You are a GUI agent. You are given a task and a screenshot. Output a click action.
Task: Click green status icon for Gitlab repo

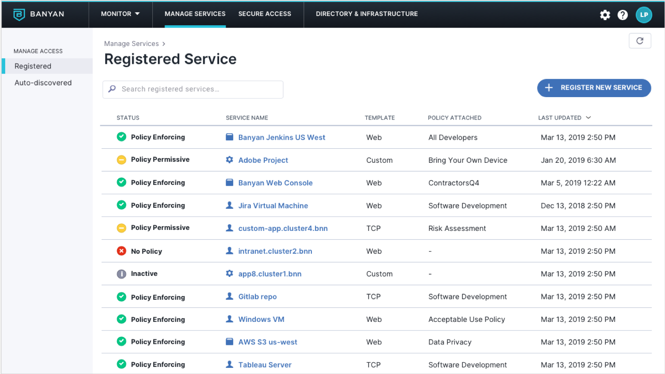121,297
